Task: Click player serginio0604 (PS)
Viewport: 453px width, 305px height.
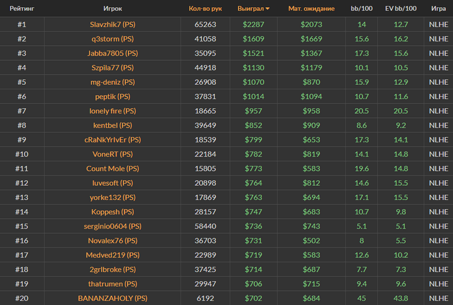Action: click(113, 226)
